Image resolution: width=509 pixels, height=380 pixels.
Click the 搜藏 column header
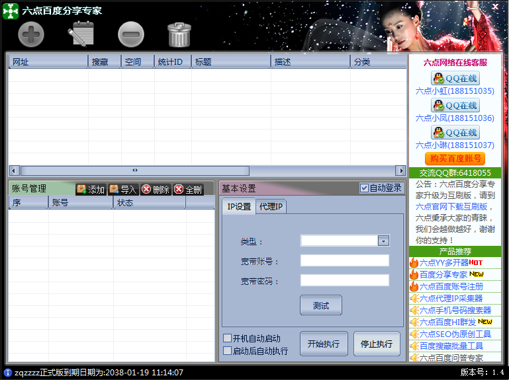[105, 61]
